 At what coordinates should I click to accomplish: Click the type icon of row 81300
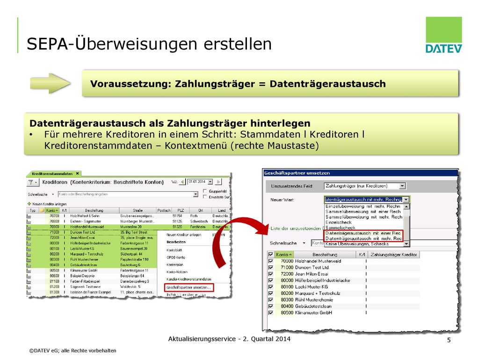click(29, 293)
